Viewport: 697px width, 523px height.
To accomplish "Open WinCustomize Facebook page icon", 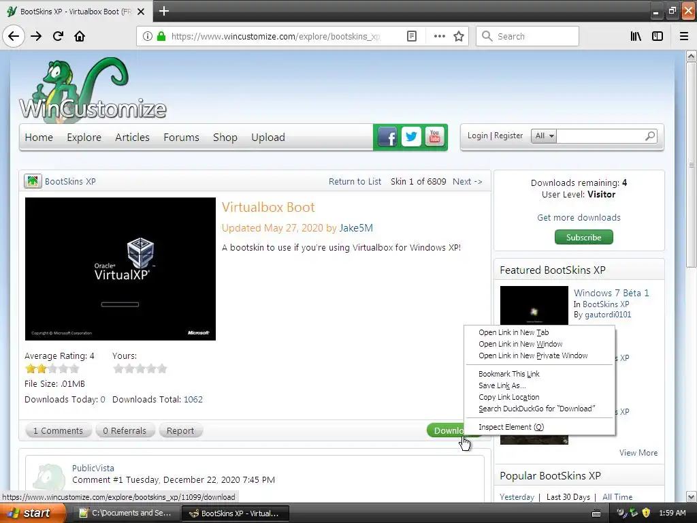I will [x=387, y=137].
